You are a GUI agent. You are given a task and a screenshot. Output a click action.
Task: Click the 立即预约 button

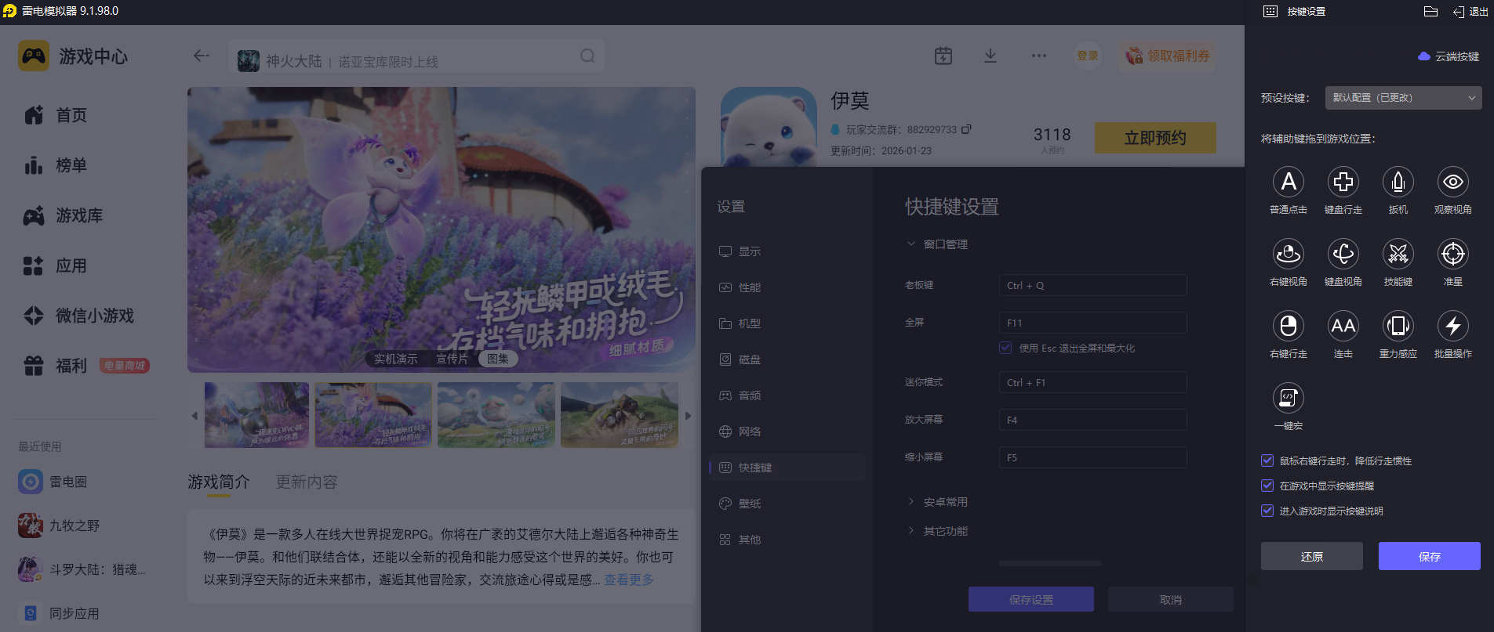[x=1155, y=138]
